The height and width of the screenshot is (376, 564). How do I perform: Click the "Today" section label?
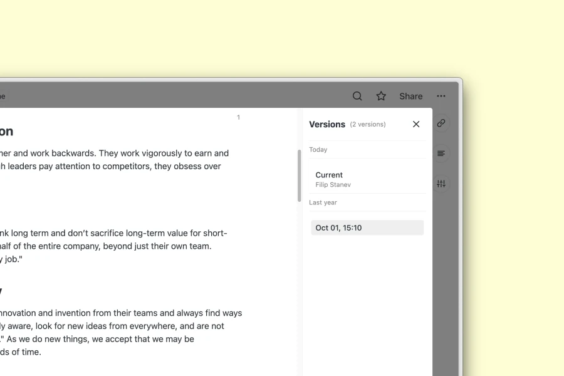pos(318,150)
